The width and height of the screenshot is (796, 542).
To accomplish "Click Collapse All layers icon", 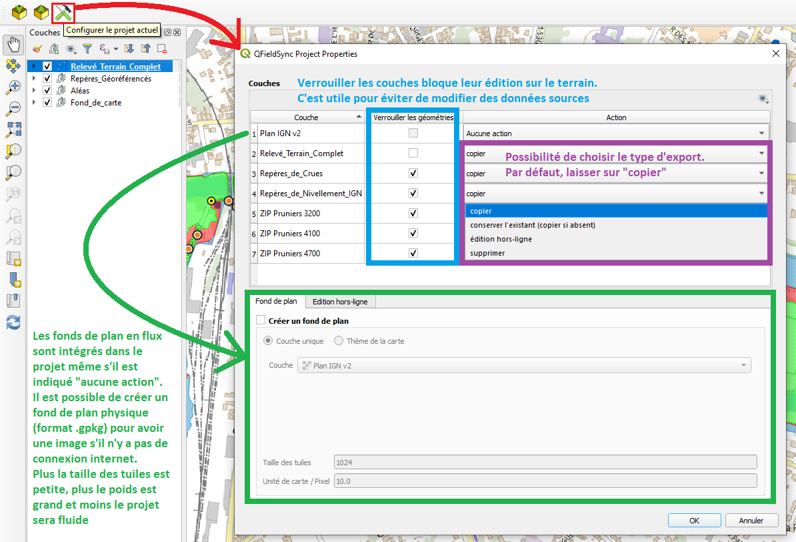I will click(146, 49).
